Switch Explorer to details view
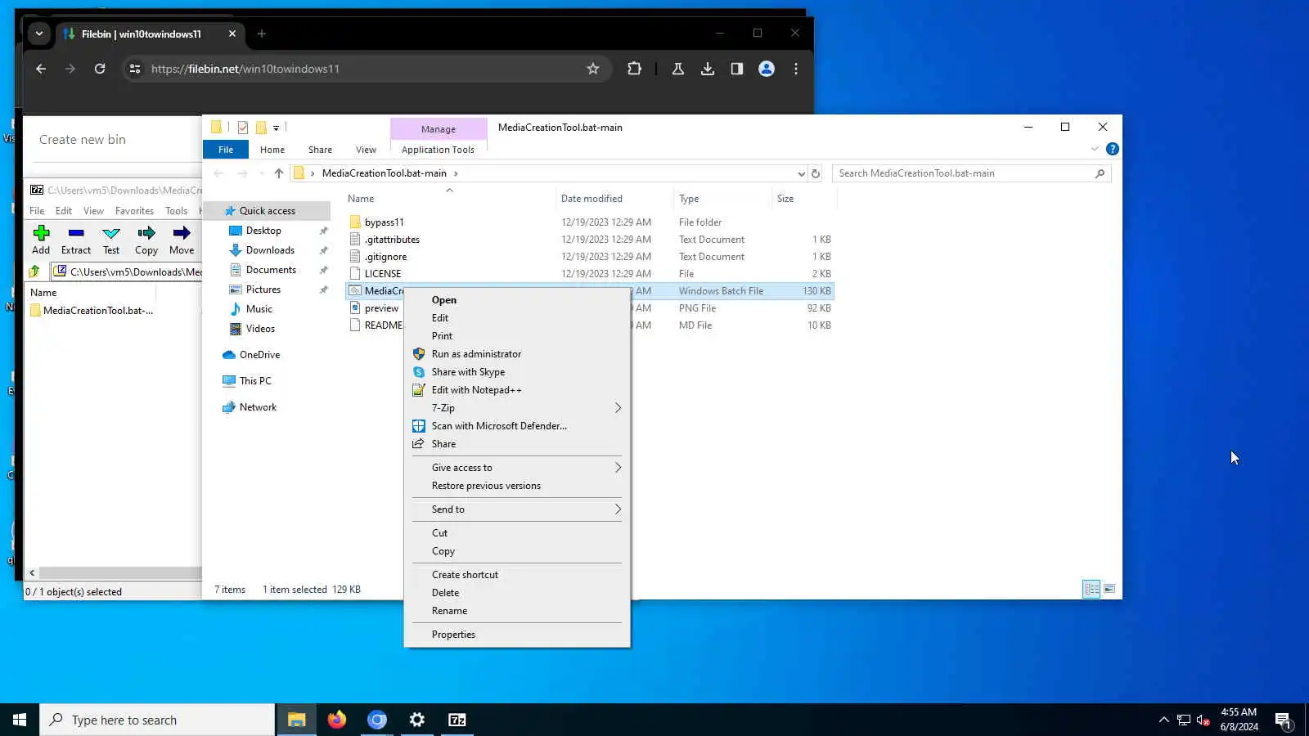1309x736 pixels. point(1091,589)
